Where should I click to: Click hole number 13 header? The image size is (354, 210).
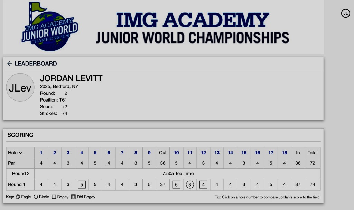click(x=217, y=153)
